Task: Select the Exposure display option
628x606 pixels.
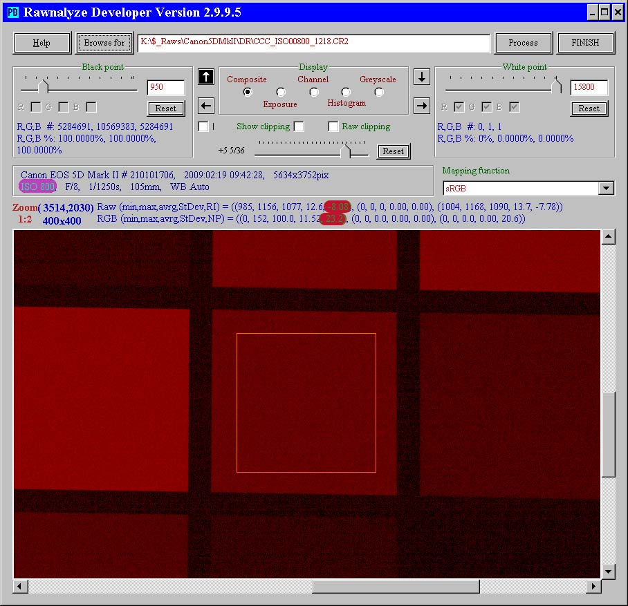Action: [x=281, y=92]
